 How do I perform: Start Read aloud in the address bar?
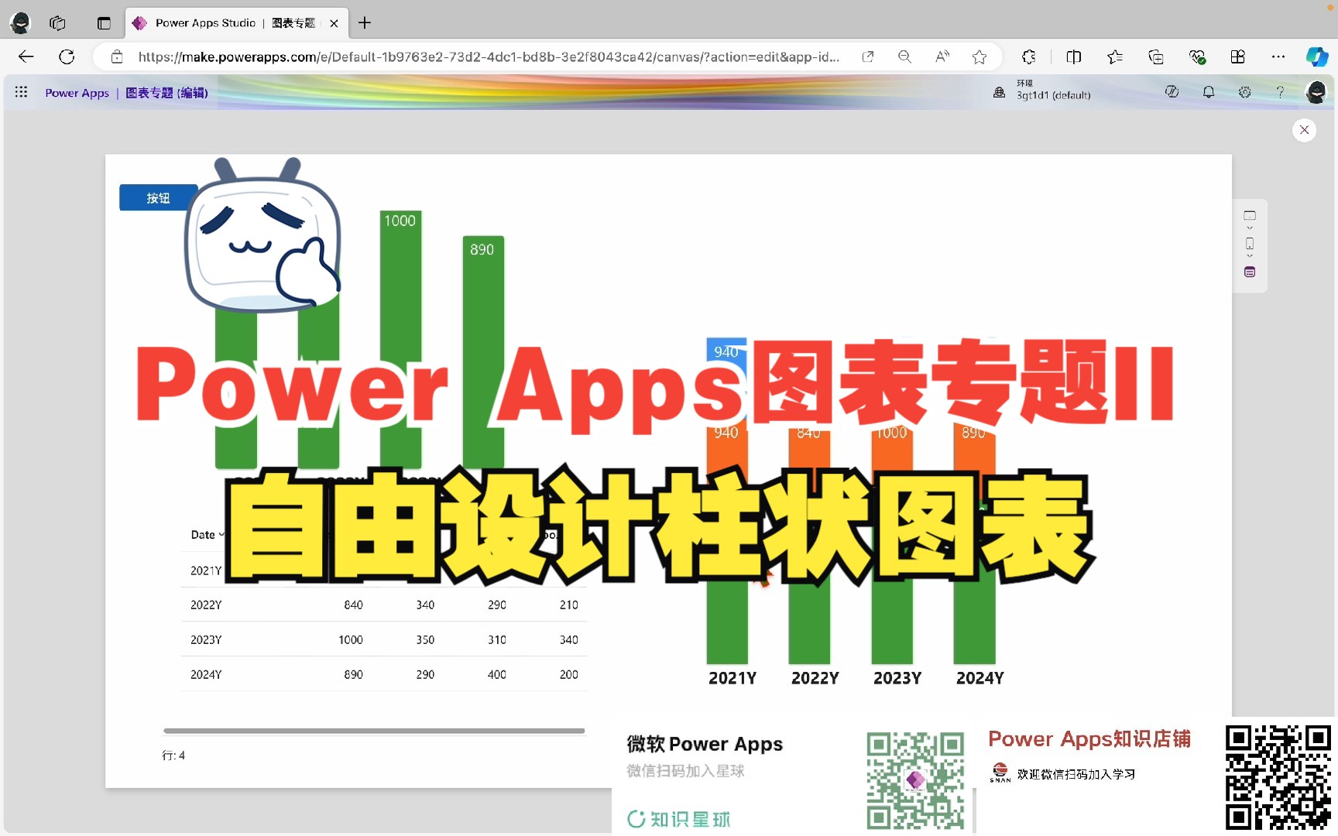click(x=942, y=57)
